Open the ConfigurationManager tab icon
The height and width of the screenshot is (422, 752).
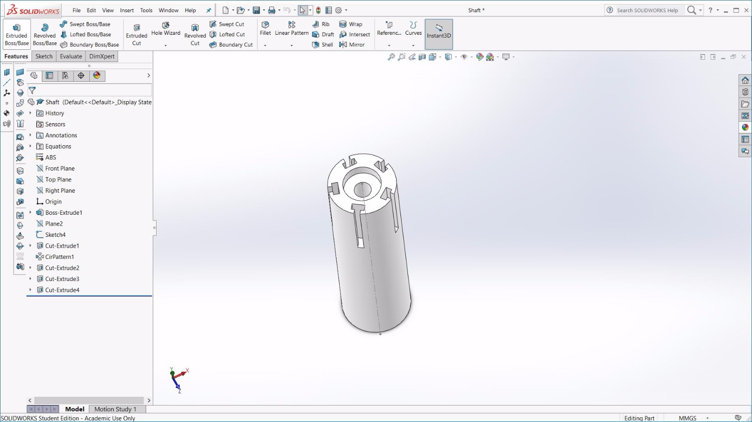click(x=65, y=76)
